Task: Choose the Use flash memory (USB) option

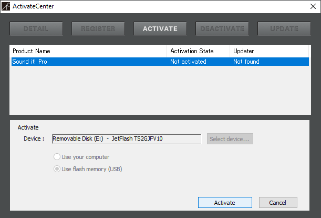Action: click(88, 169)
